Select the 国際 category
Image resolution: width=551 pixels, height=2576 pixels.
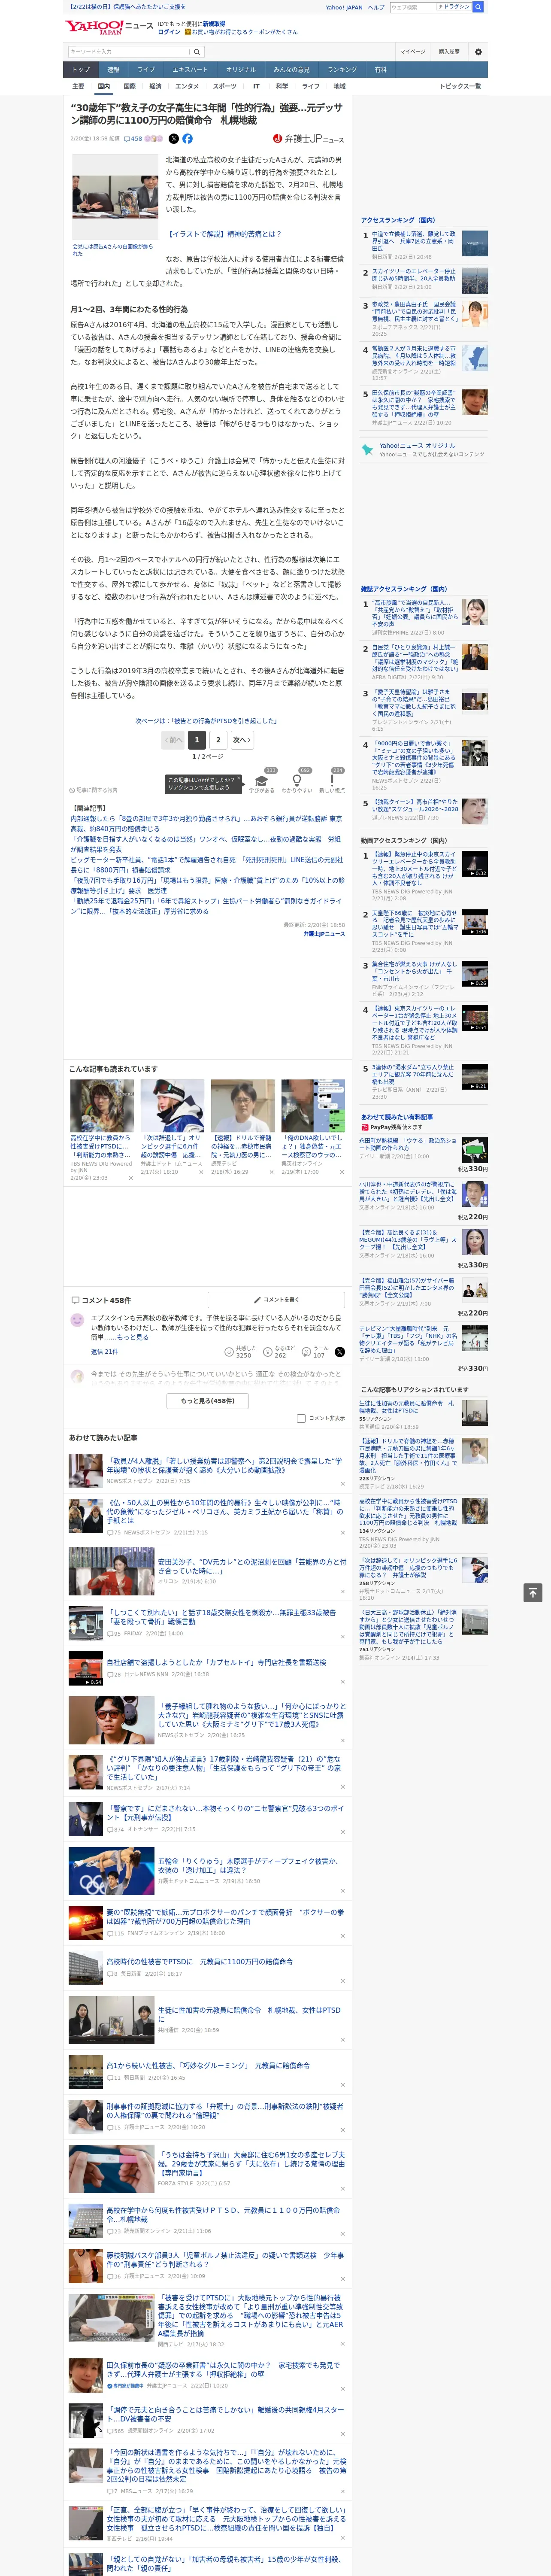[x=129, y=86]
